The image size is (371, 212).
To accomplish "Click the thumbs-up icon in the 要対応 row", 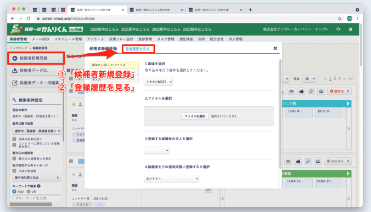I will (301, 91).
